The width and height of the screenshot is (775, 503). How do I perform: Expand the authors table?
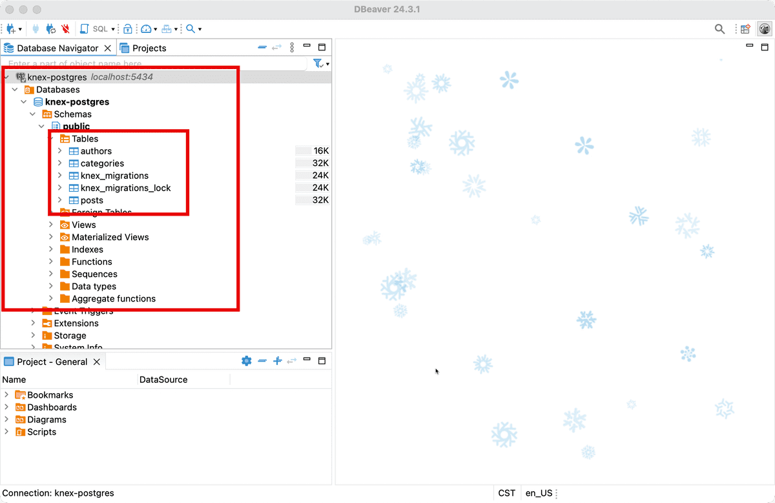(60, 151)
